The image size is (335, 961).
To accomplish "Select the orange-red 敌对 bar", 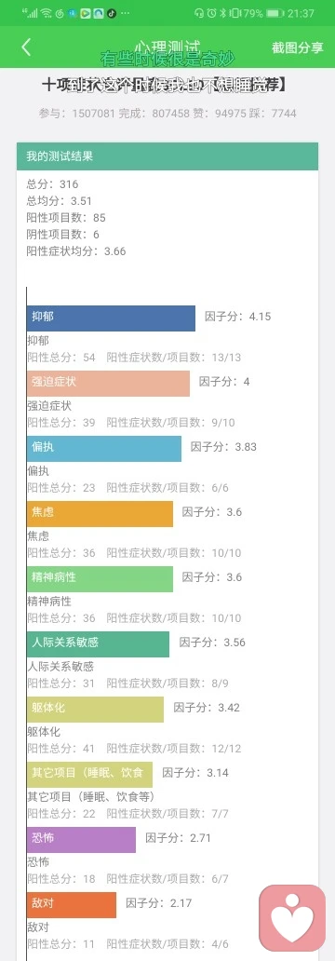I will tap(72, 904).
